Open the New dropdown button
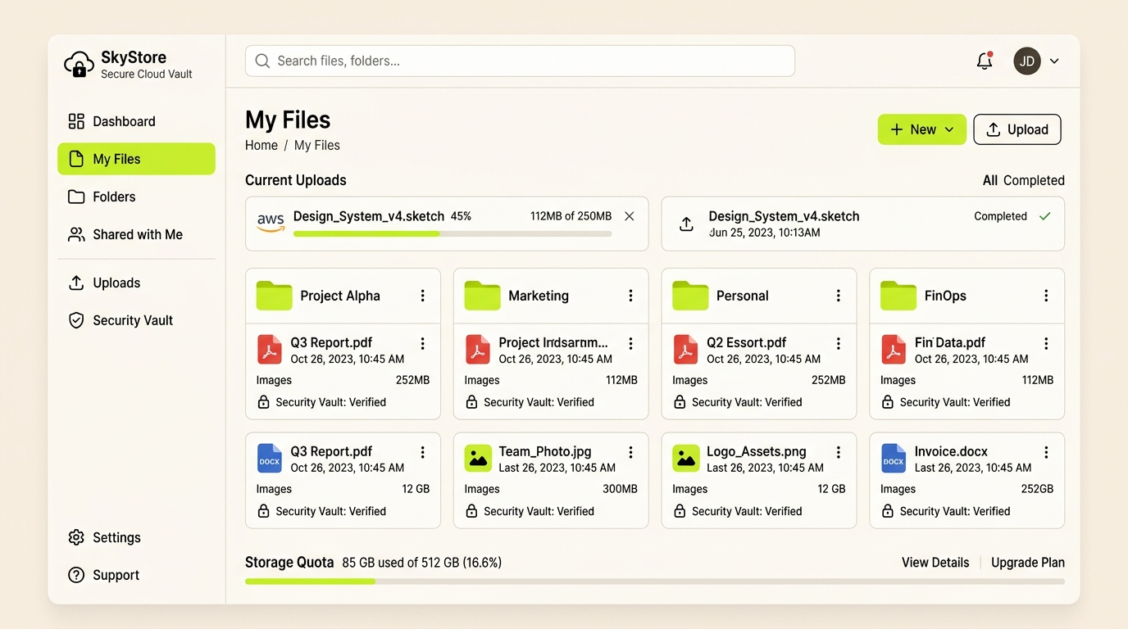Image resolution: width=1128 pixels, height=629 pixels. click(922, 129)
